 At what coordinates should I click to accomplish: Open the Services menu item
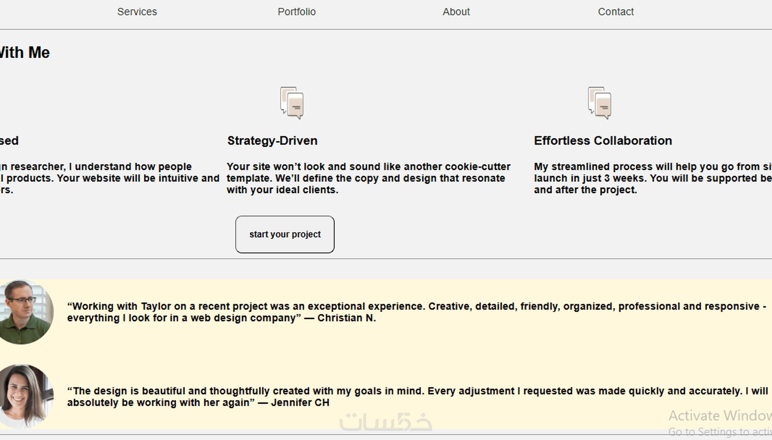point(137,12)
